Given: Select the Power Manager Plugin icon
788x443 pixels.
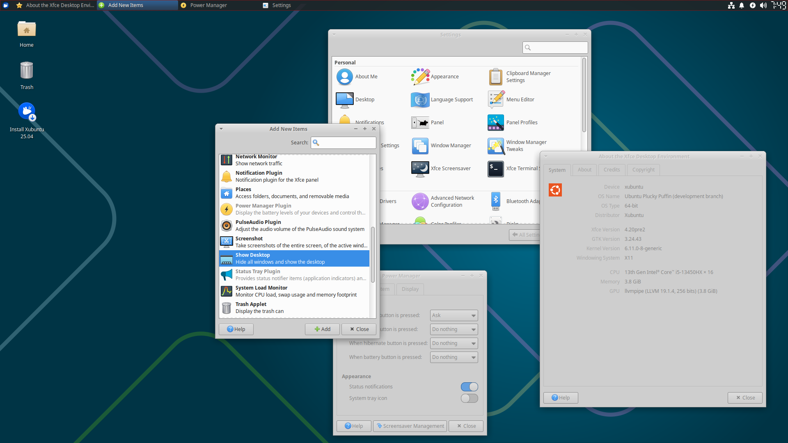Looking at the screenshot, I should (x=226, y=209).
